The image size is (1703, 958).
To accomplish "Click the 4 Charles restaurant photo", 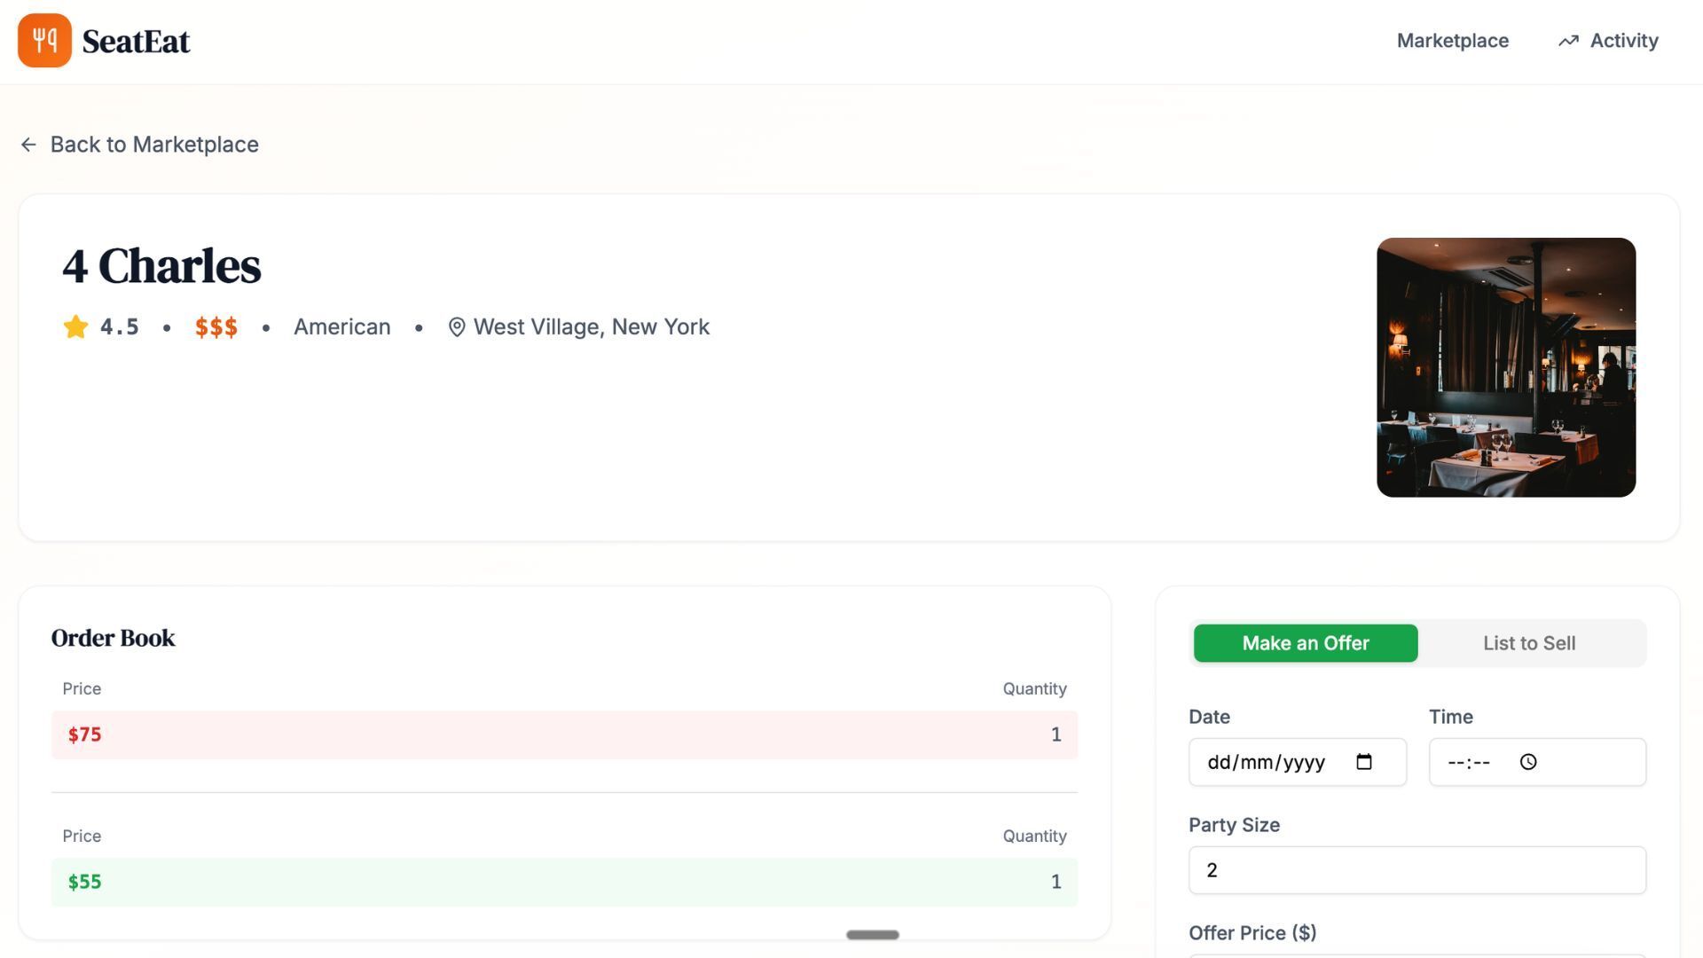I will tap(1505, 367).
